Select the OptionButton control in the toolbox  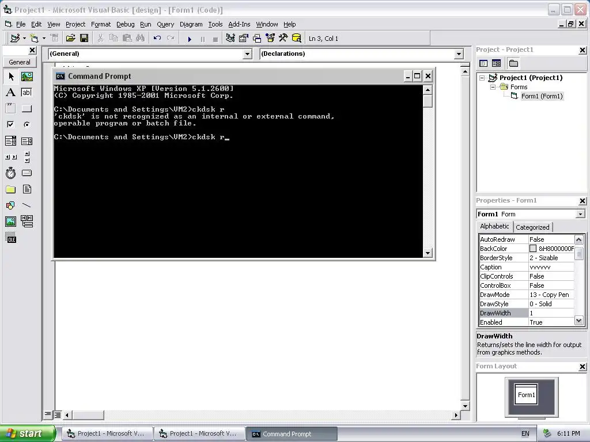[x=27, y=125]
